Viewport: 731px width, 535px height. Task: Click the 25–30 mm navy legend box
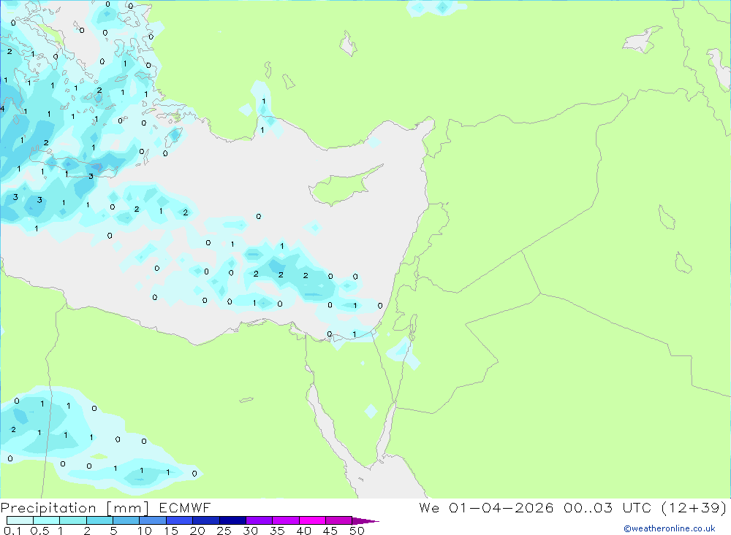232,520
